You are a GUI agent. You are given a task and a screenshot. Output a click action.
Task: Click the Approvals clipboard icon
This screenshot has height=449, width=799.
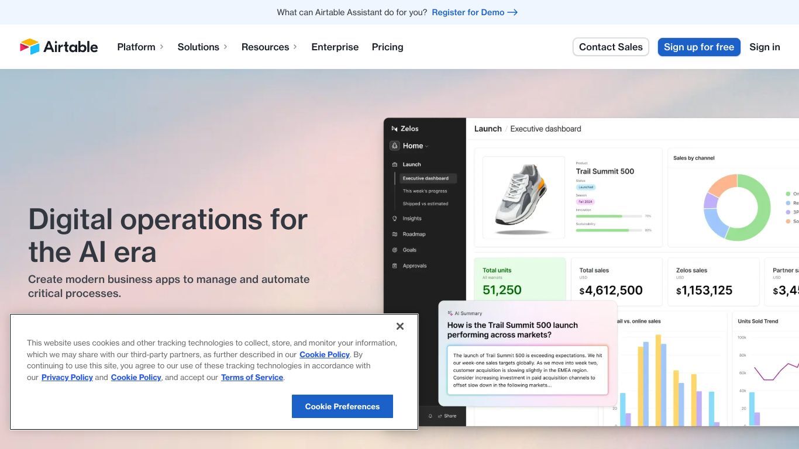[x=395, y=265]
